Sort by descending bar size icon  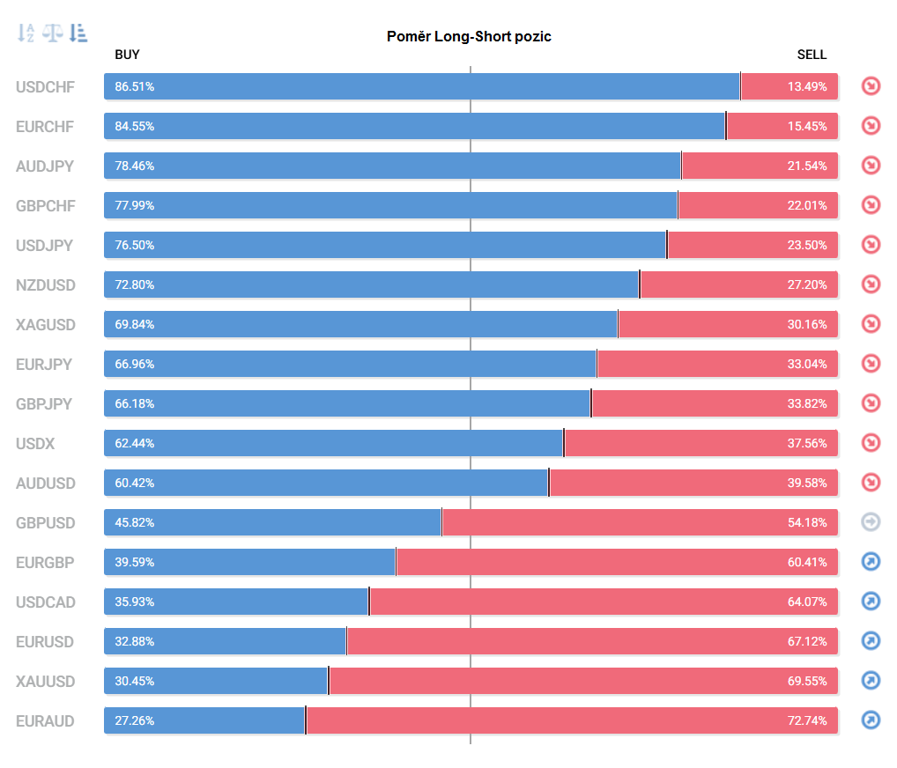(78, 33)
